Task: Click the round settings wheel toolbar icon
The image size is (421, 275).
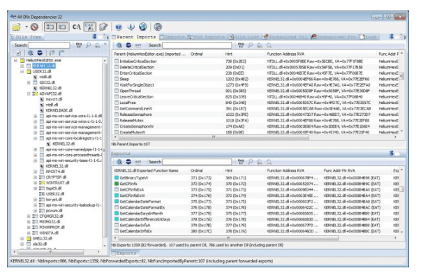Action: 158,27
